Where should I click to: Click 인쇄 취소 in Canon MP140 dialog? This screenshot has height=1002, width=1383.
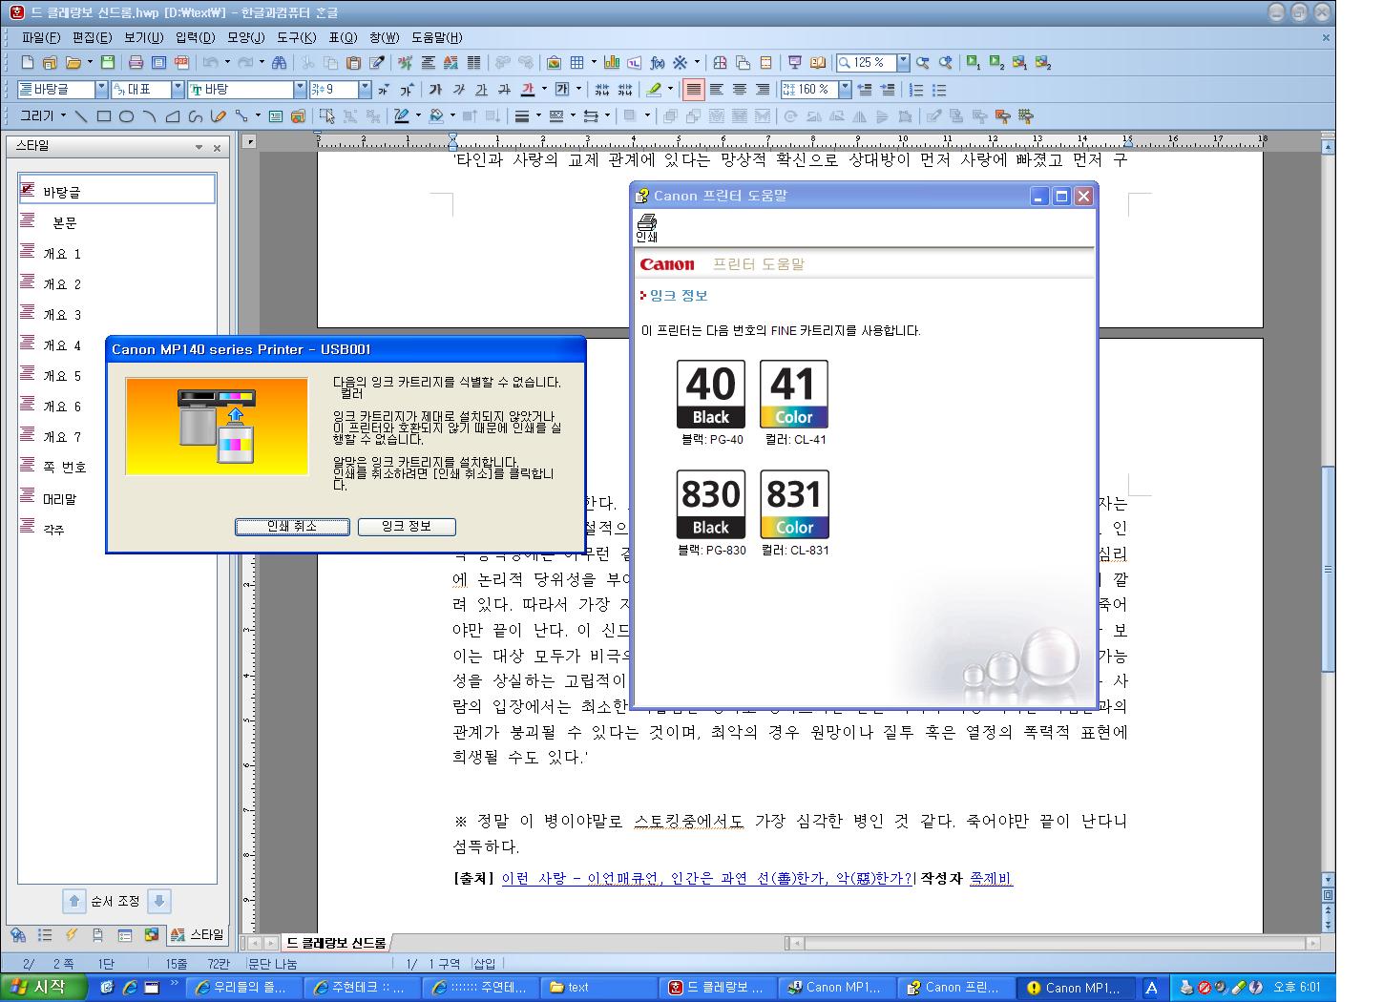[292, 527]
